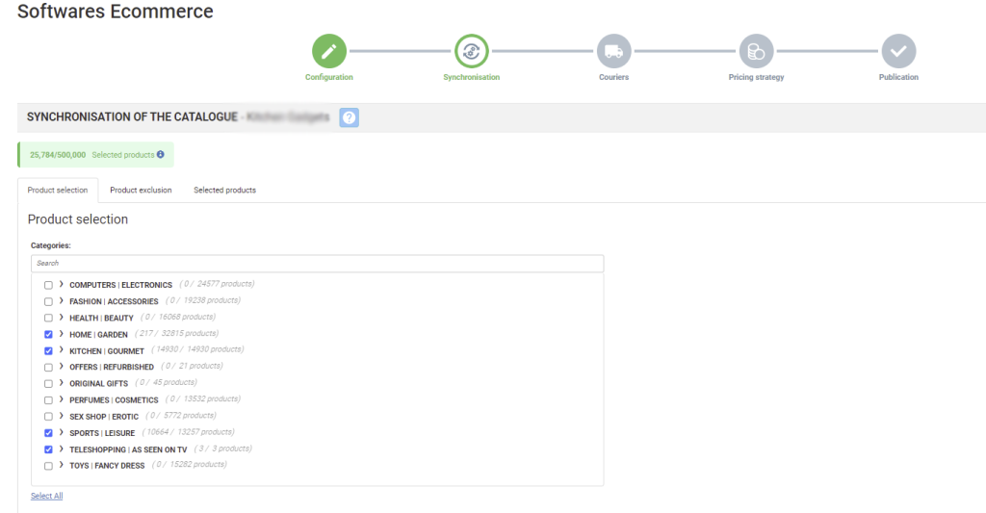Expand the Perfumes | Cosmetics tree node
The image size is (986, 513).
click(62, 399)
